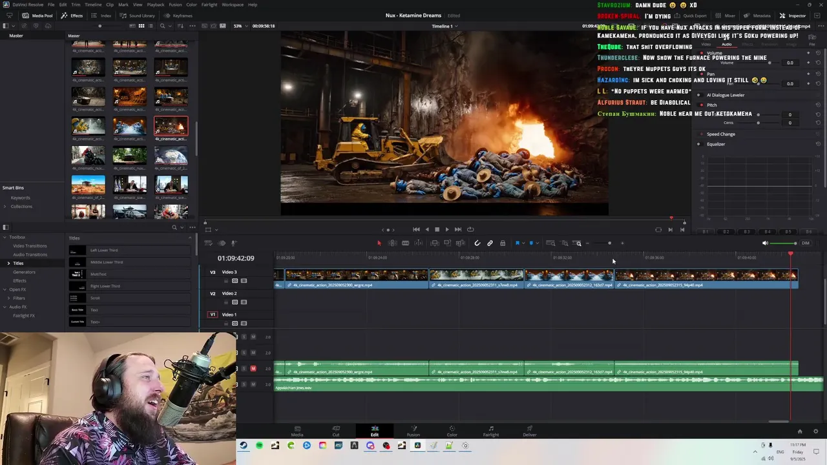Open the Trim menu
Screen dimensions: 827x465
pyautogui.click(x=76, y=5)
